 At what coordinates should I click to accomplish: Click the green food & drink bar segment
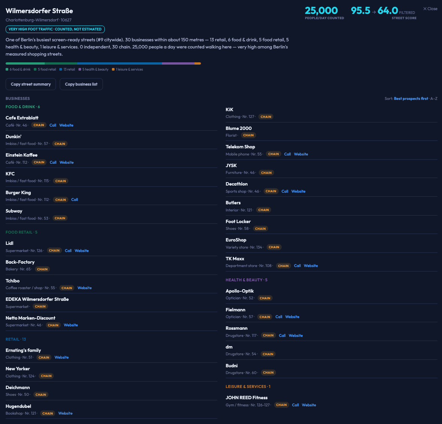[x=25, y=63]
